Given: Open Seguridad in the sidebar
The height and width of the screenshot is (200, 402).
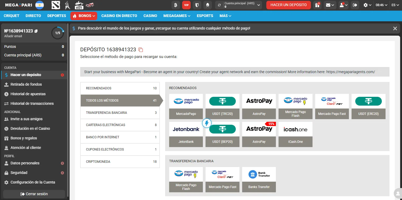Looking at the screenshot, I should [34, 173].
